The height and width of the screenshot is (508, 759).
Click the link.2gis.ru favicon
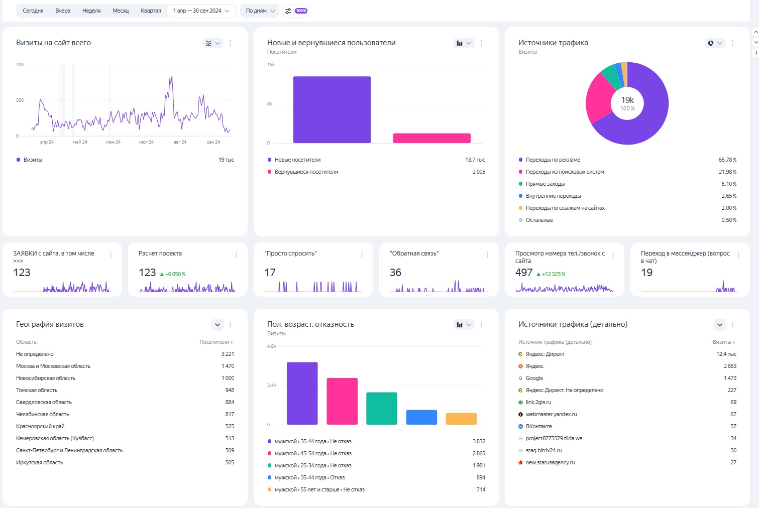[521, 403]
